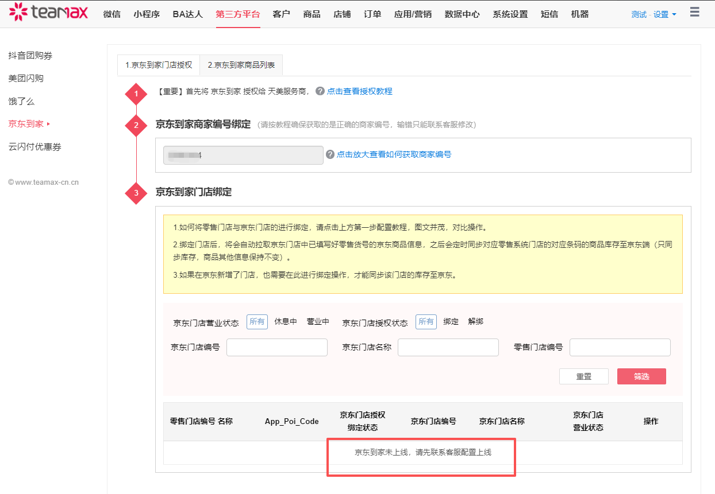Switch to 2.京东到家商品列表 tab

(x=241, y=65)
